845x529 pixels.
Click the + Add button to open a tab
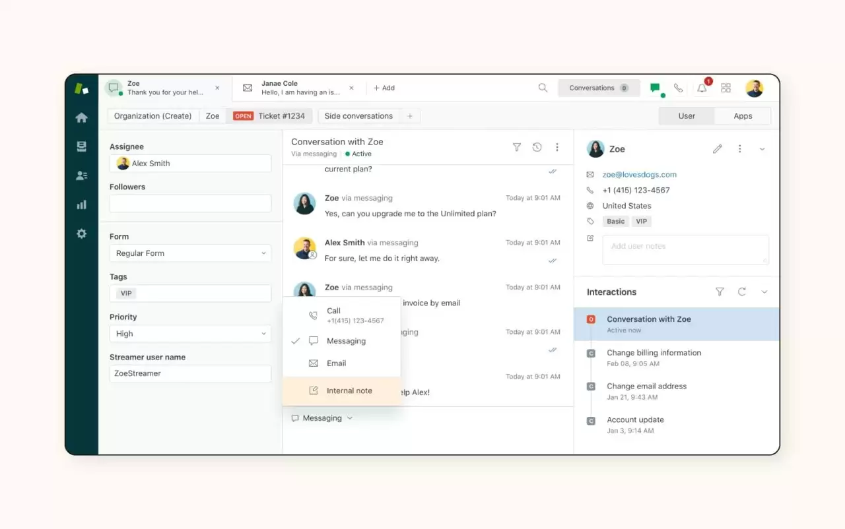384,88
